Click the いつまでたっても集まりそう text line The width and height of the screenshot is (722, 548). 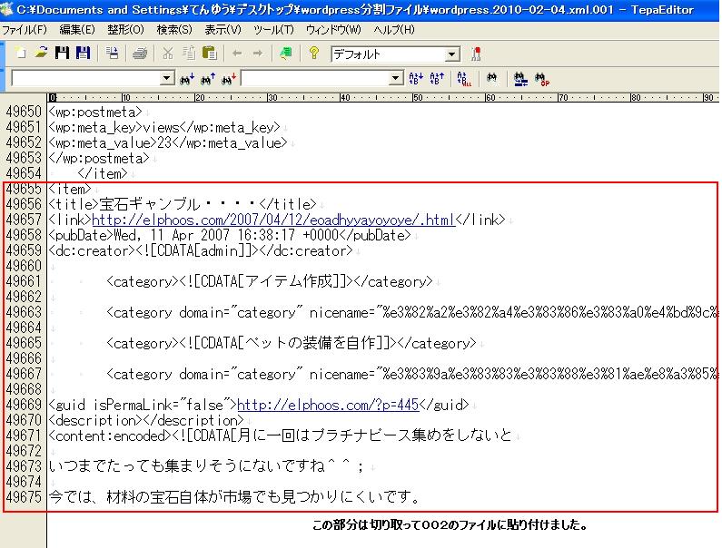tap(206, 466)
